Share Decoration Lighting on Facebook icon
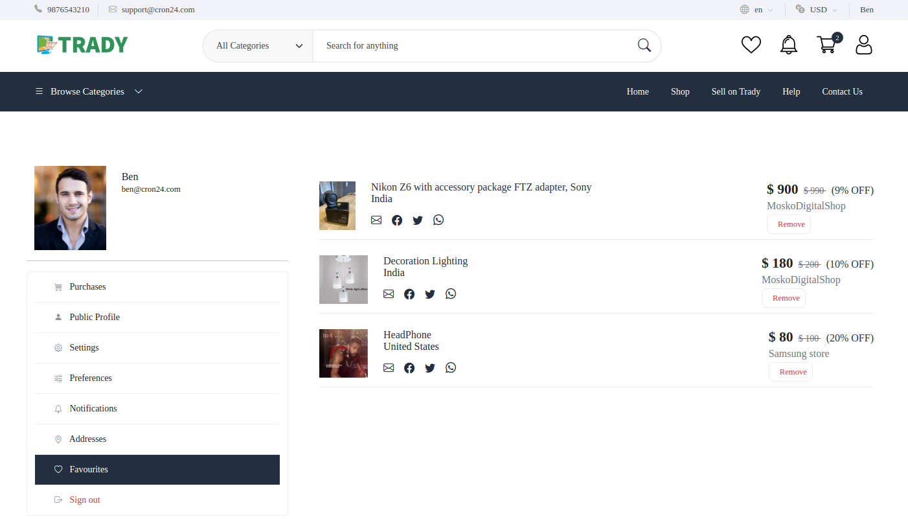 coord(409,294)
